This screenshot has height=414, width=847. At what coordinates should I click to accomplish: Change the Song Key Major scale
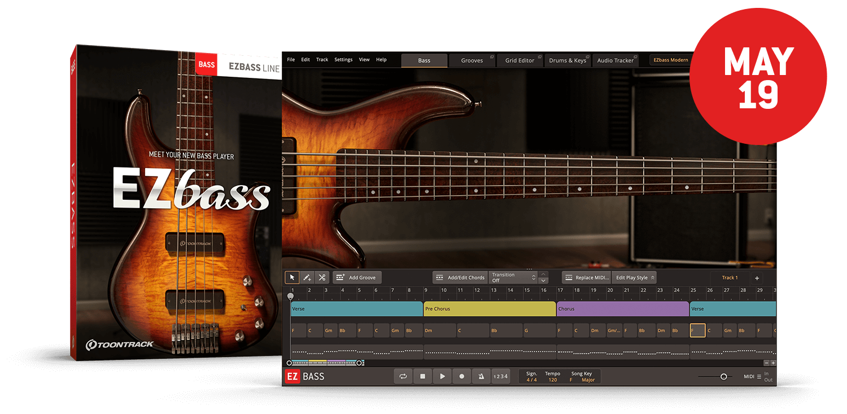(x=588, y=380)
